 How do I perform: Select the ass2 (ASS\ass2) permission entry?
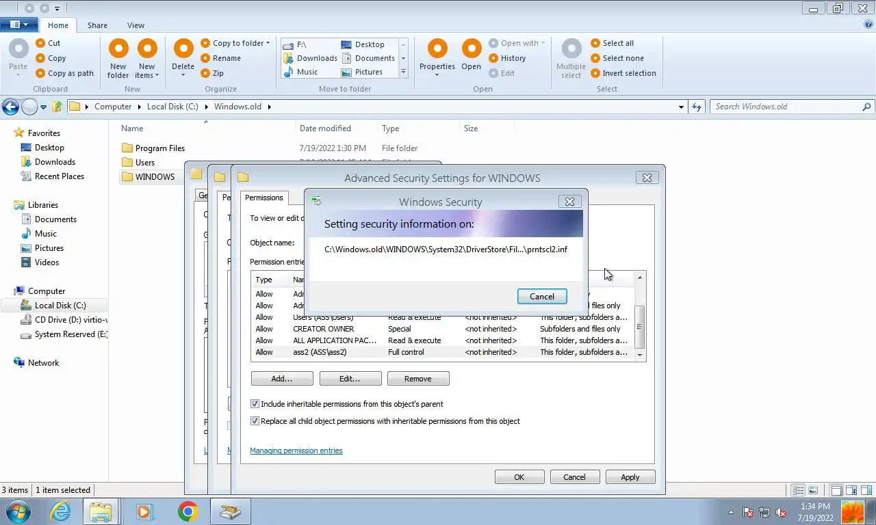[x=443, y=352]
